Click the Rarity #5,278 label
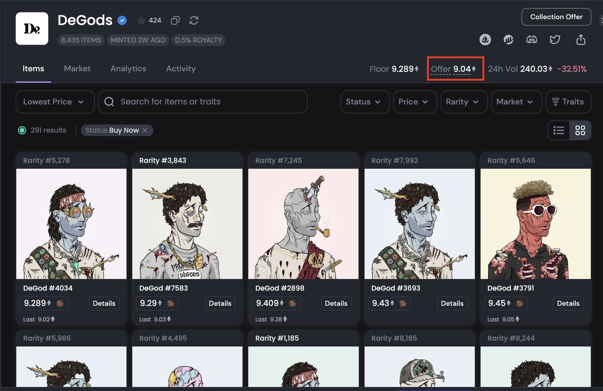 [46, 160]
